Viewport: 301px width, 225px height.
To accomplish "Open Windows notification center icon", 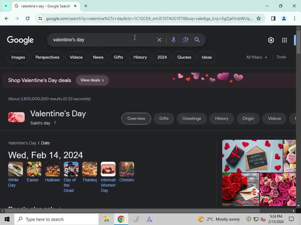I will 291,219.
